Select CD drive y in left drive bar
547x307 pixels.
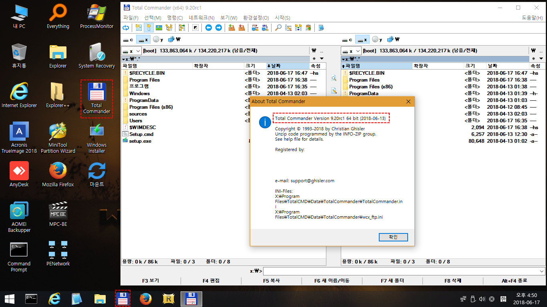click(158, 40)
